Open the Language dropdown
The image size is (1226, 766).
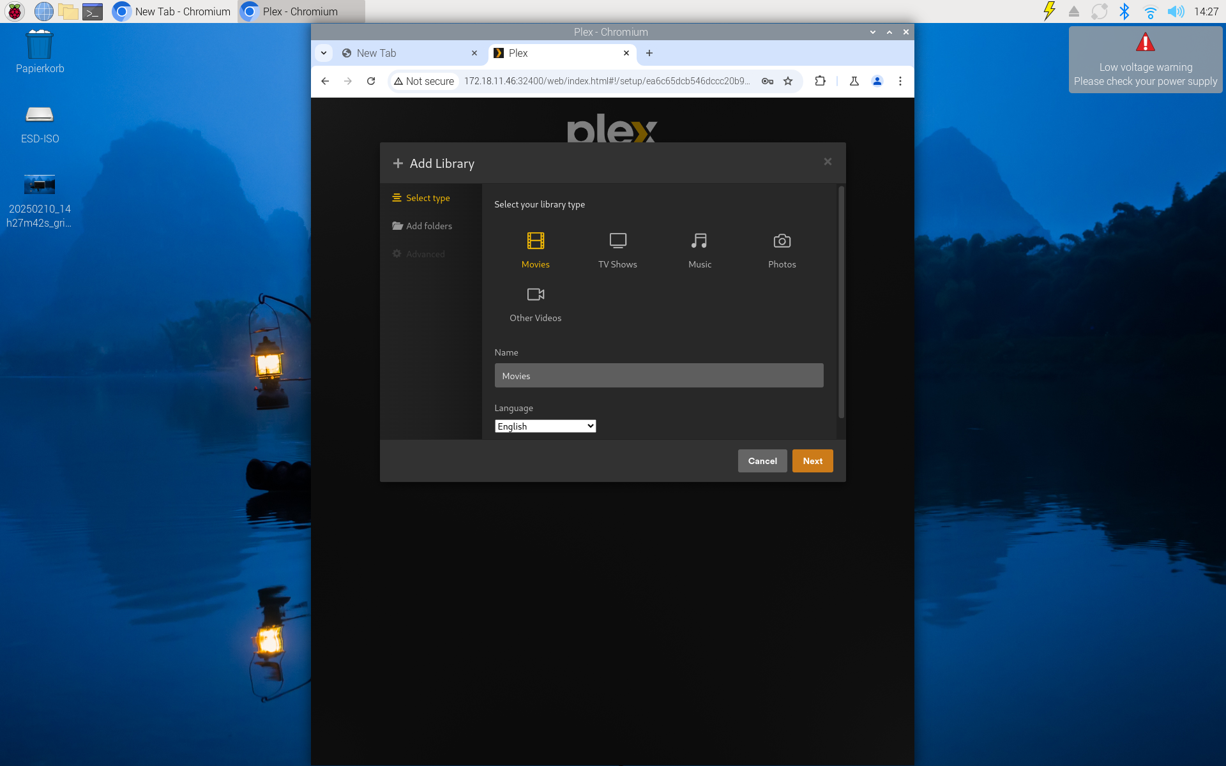[x=545, y=426]
